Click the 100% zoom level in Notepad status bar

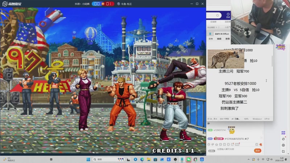(246, 119)
